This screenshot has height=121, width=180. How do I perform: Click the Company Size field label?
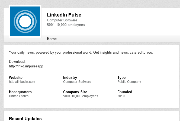point(75,92)
